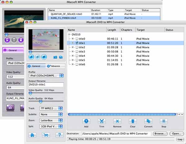
Task: Sort by Target column header
Action: [150, 30]
